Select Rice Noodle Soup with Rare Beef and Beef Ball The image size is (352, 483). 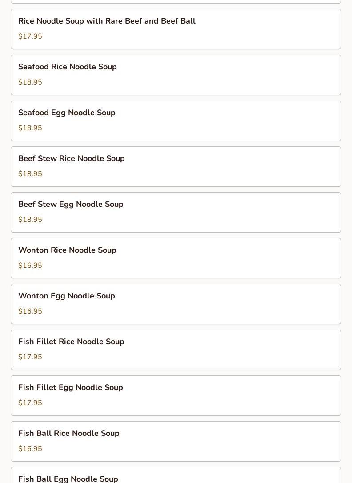[107, 21]
